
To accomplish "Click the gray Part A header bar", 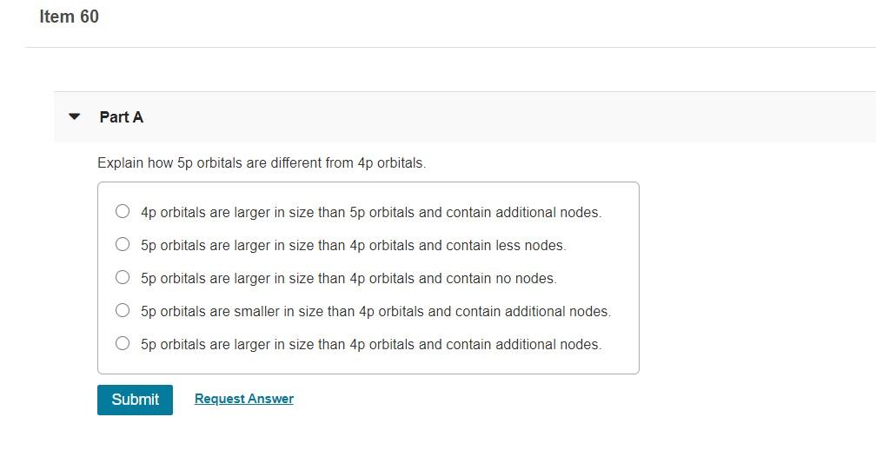I will pos(465,116).
